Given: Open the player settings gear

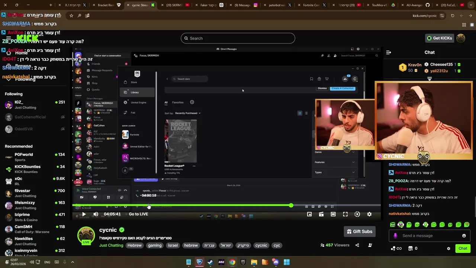Looking at the screenshot, I should coord(369,214).
